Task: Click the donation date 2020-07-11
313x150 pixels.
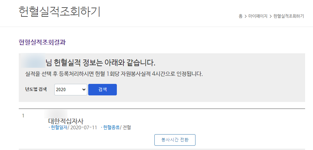Action: click(x=84, y=127)
